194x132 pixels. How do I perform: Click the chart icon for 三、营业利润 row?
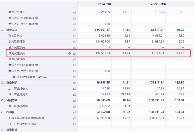pyautogui.click(x=74, y=83)
